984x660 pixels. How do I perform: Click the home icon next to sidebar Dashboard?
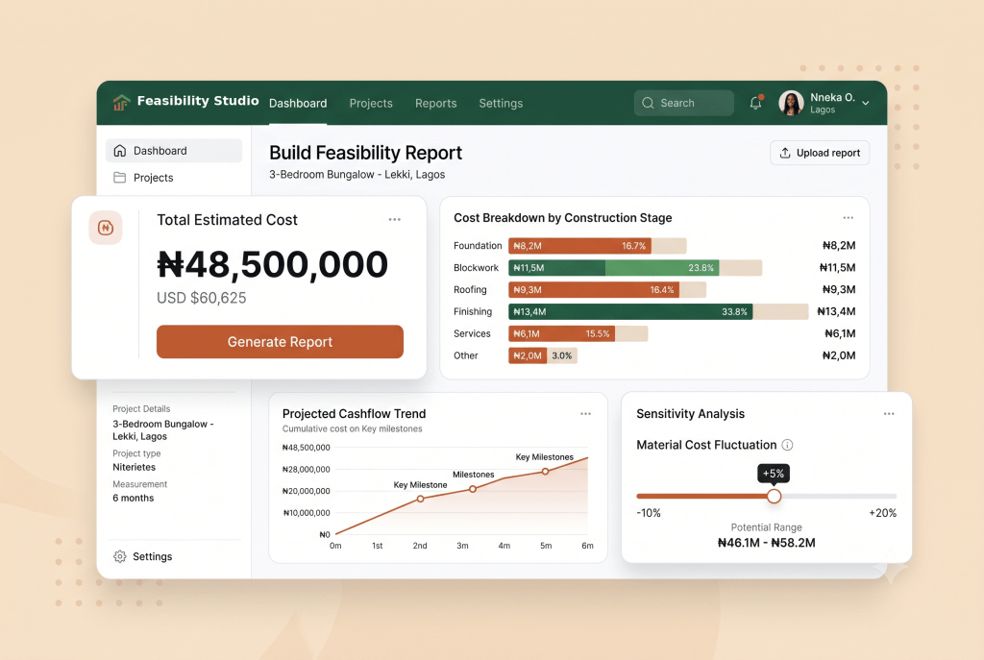tap(119, 151)
